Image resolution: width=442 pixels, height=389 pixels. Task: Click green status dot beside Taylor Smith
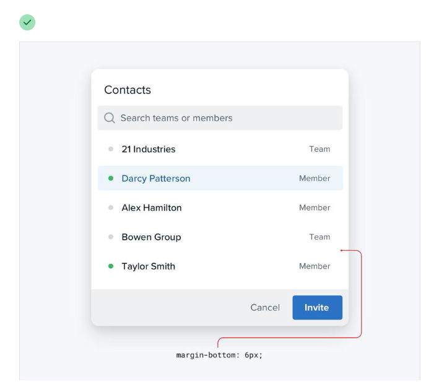coord(111,266)
